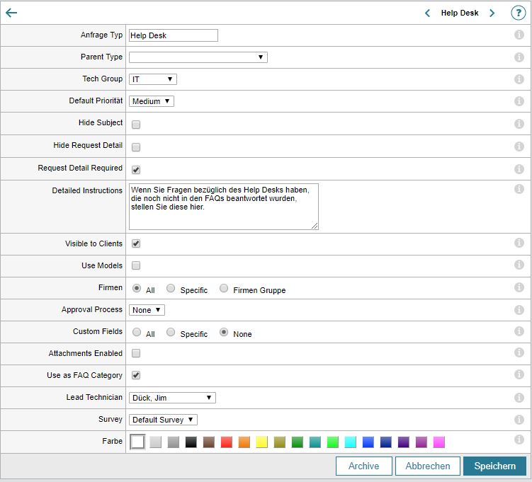This screenshot has width=532, height=482.
Task: Click info icon for Approval Process row
Action: click(519, 310)
